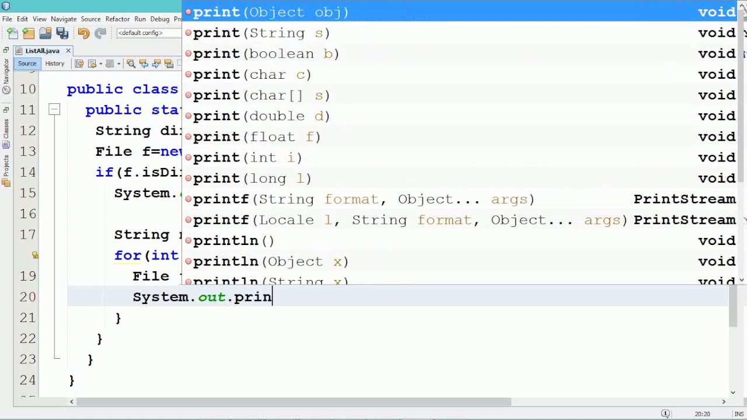Choose print(char[] s) completion
The image size is (747, 420).
(460, 95)
